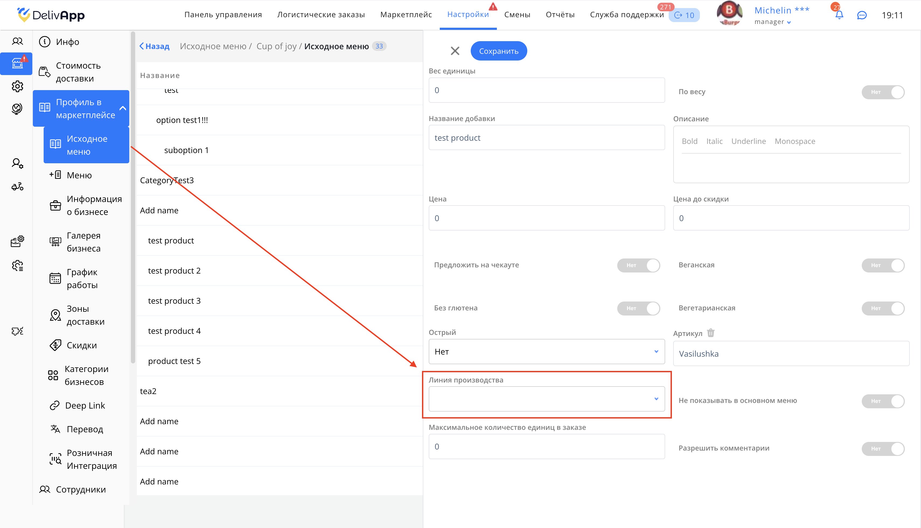
Task: Open the chat messages icon
Action: coord(861,15)
